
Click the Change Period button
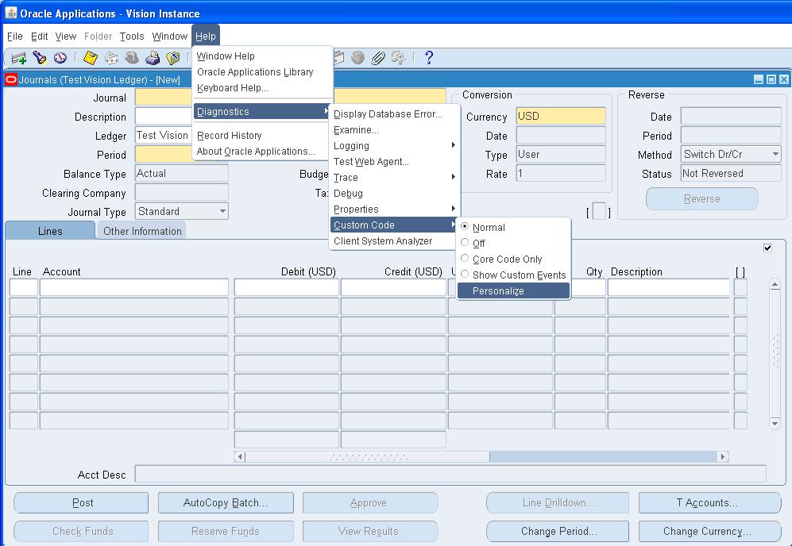coord(557,531)
